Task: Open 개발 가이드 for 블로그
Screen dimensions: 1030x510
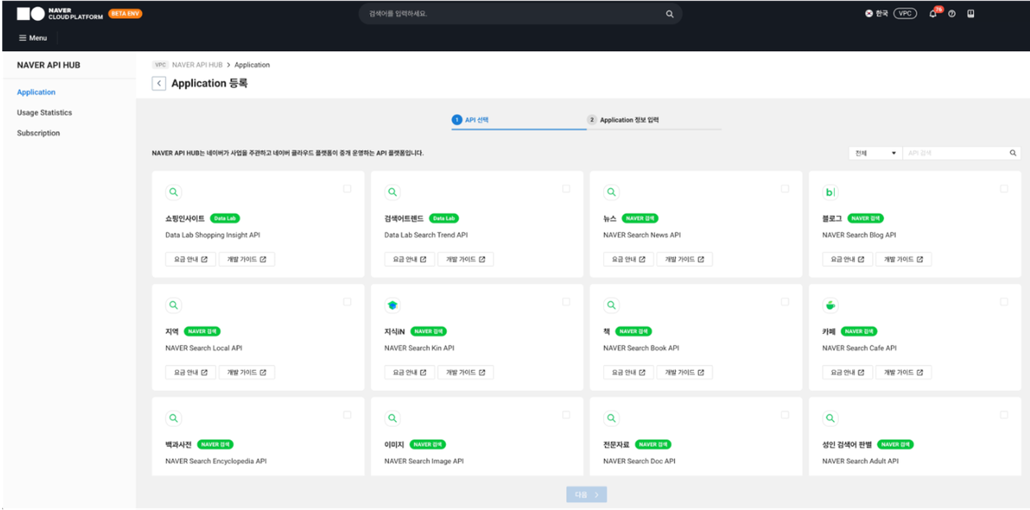Action: [x=903, y=259]
